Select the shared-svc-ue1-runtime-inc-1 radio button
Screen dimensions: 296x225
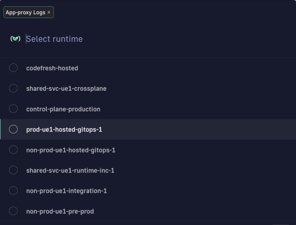[x=13, y=170]
